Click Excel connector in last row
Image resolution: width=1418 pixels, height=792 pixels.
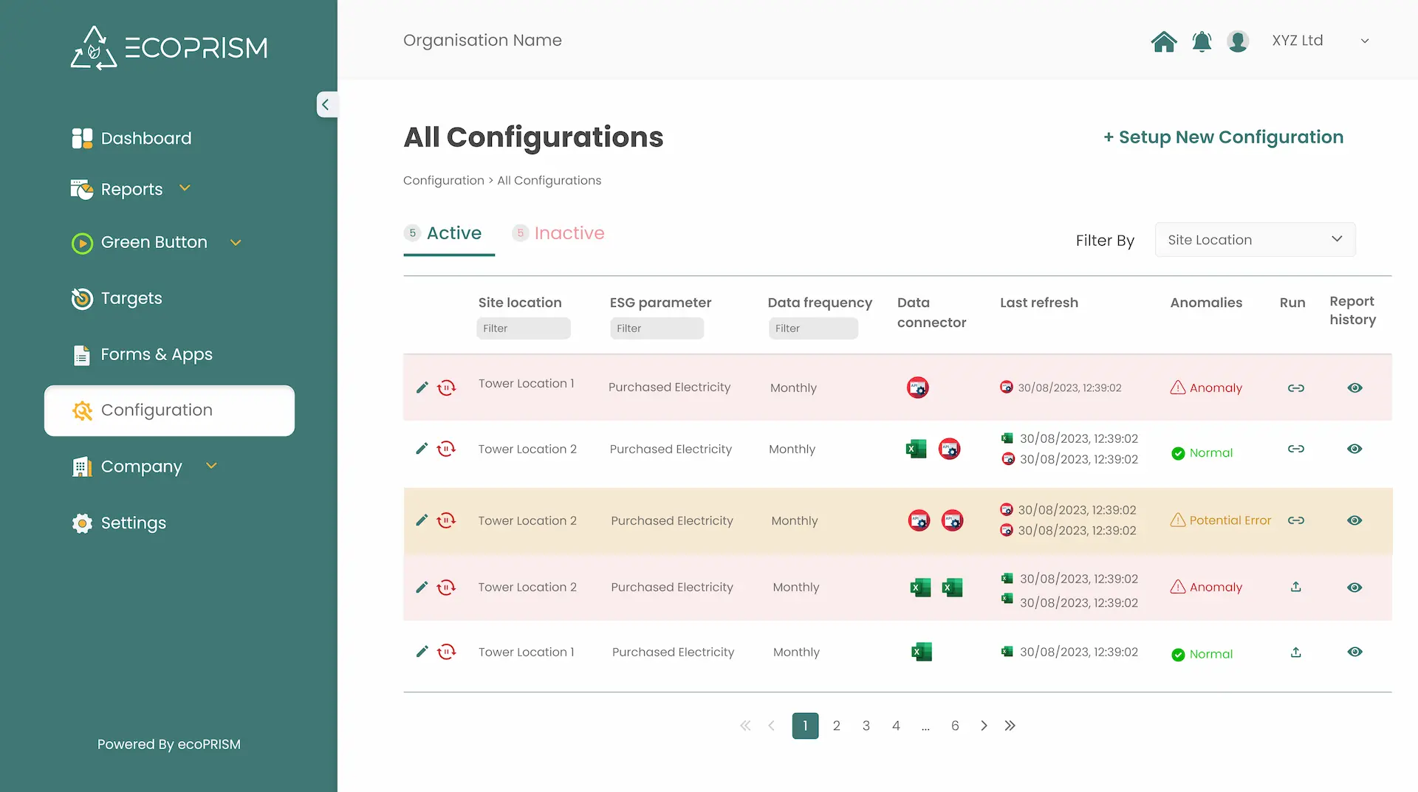(x=921, y=652)
